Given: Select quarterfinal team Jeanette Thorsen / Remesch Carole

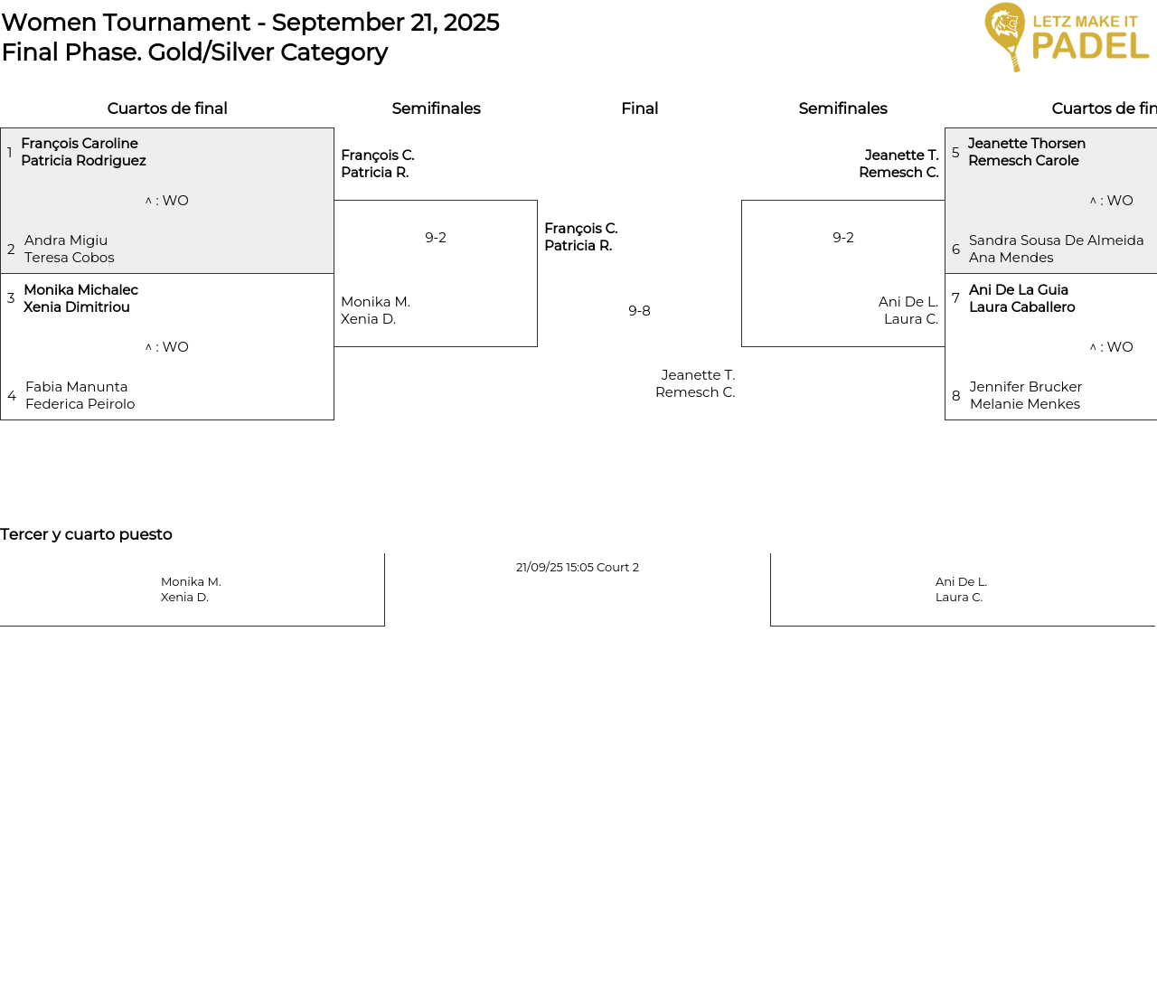Looking at the screenshot, I should click(x=1026, y=152).
